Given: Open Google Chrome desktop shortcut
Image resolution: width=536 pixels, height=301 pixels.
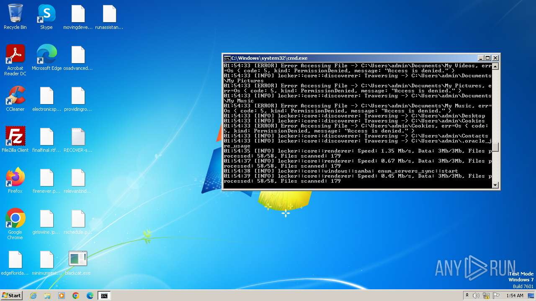Looking at the screenshot, I should point(15,224).
